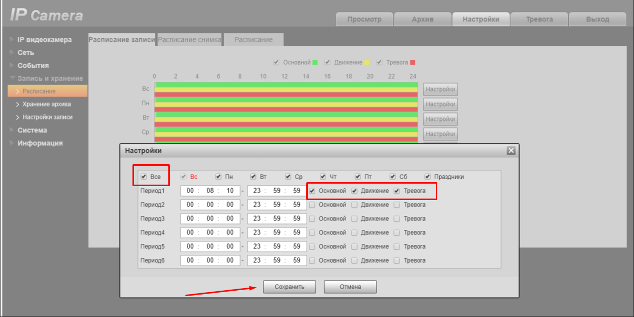634x317 pixels.
Task: Toggle the Праздники checkbox
Action: pyautogui.click(x=427, y=177)
